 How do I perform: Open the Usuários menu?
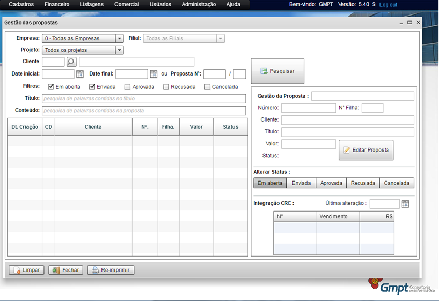160,4
